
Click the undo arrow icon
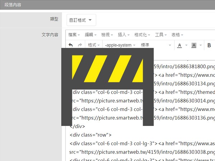(x=71, y=45)
